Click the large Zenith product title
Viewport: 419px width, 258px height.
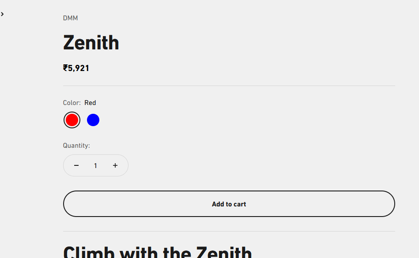[x=91, y=43]
